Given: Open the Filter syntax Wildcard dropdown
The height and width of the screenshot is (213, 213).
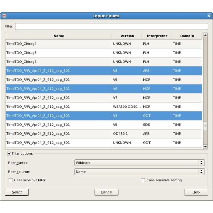Looking at the screenshot, I should pyautogui.click(x=139, y=163).
